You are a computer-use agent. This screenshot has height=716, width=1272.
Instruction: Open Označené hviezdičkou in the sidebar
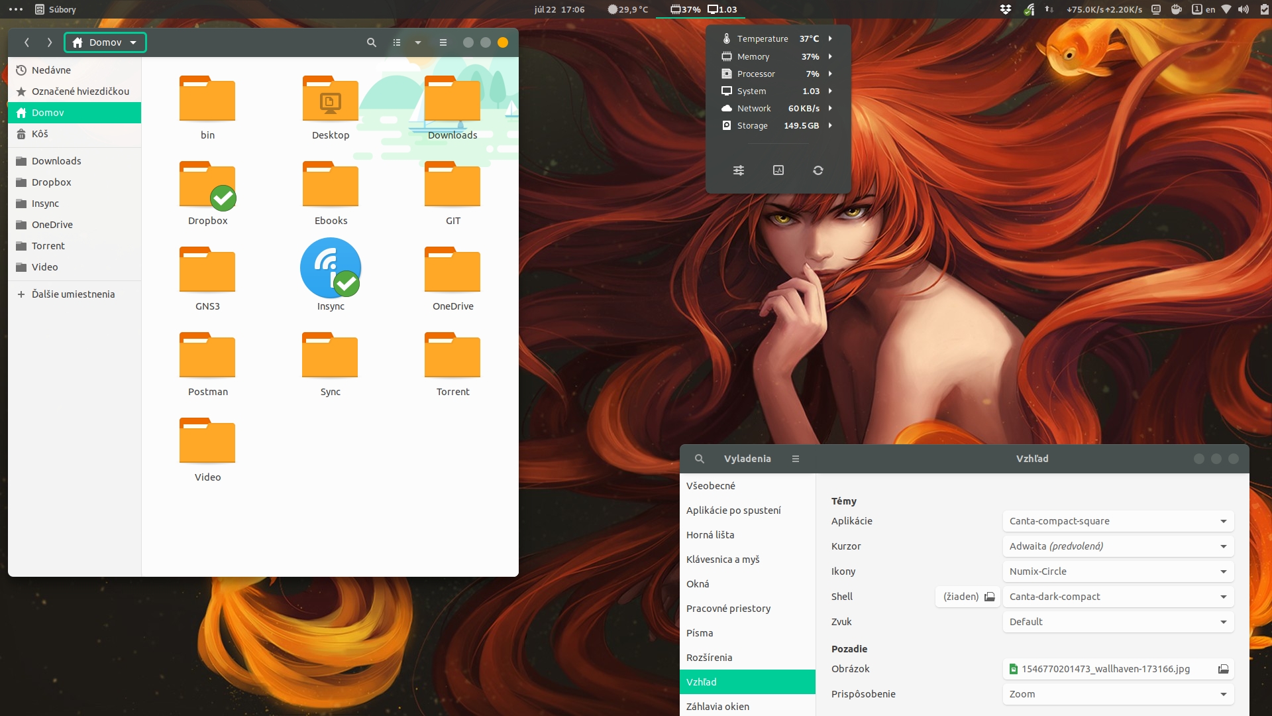pyautogui.click(x=75, y=91)
